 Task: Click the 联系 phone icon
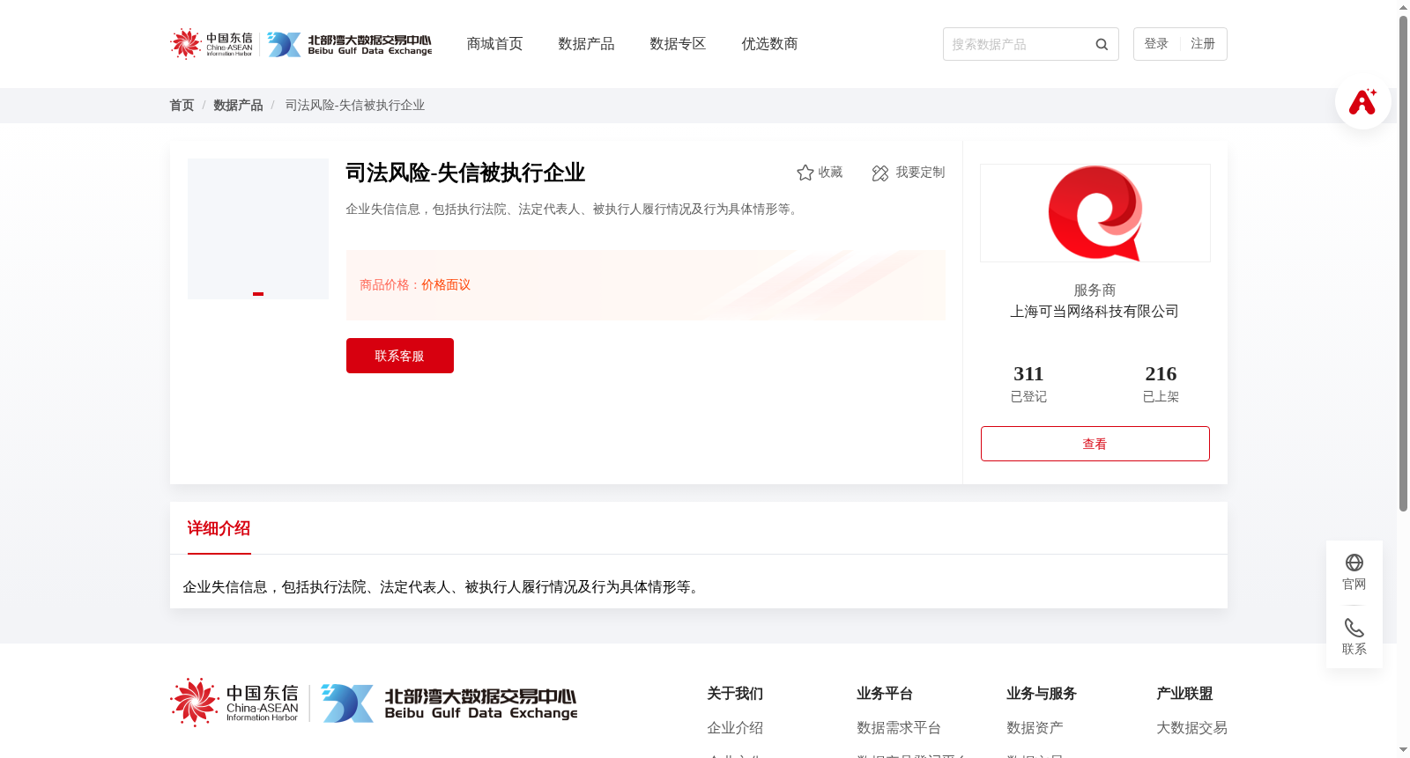(1354, 628)
